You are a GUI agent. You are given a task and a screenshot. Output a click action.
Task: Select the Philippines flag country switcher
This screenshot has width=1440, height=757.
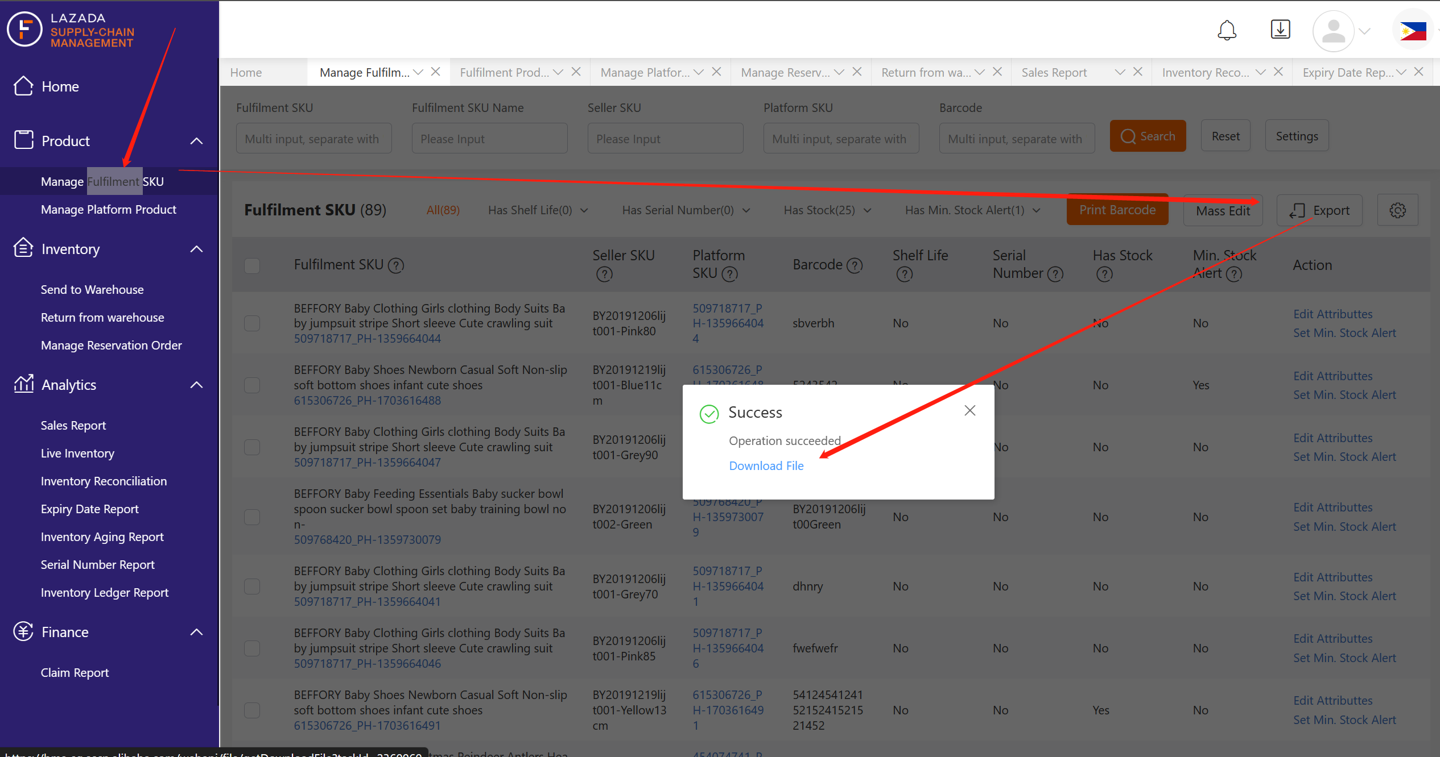(1413, 31)
